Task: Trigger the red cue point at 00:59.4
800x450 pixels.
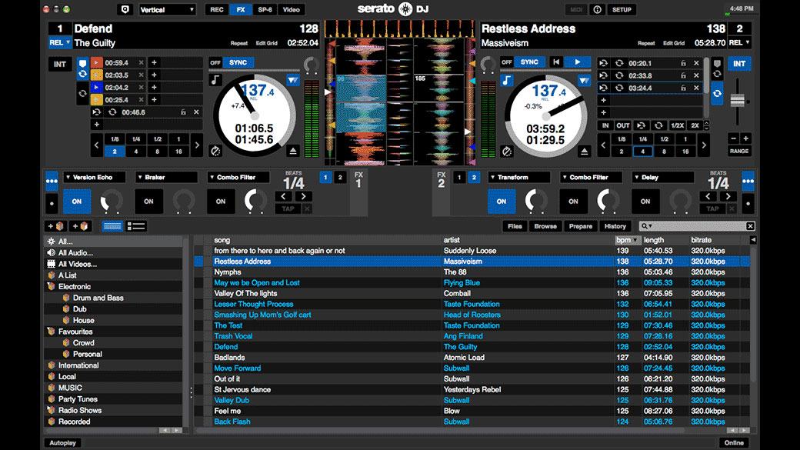Action: click(96, 63)
